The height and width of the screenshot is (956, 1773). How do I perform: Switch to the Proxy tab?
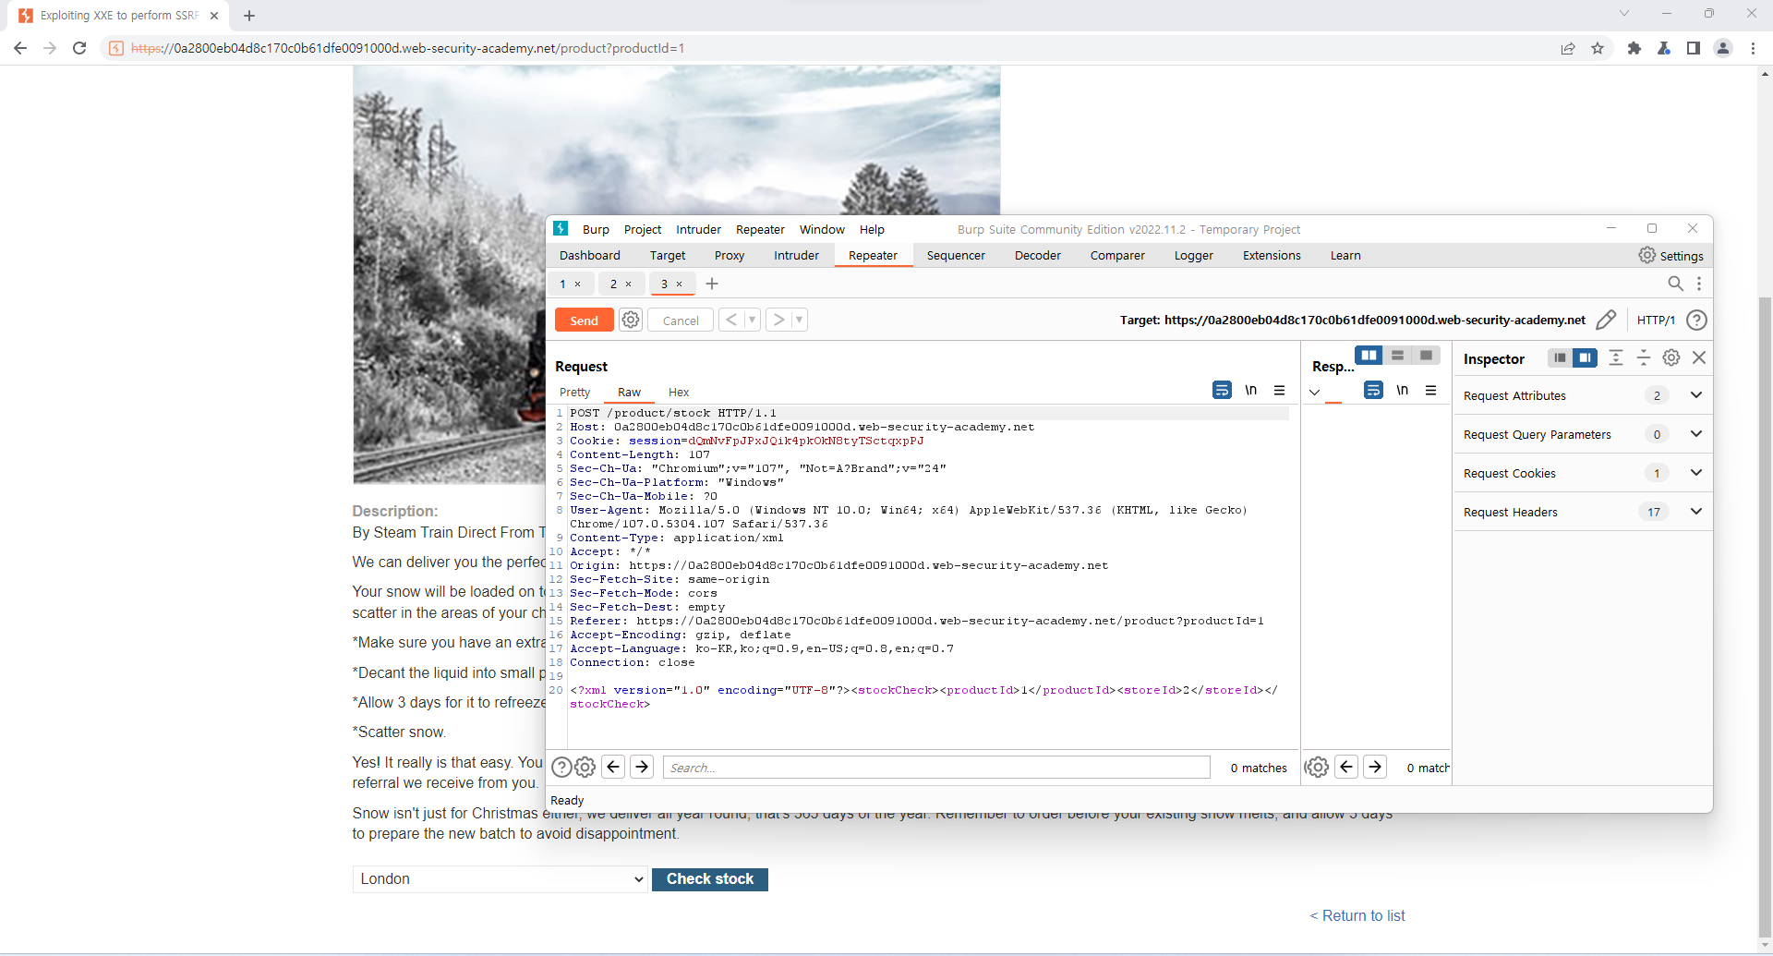[x=729, y=256]
